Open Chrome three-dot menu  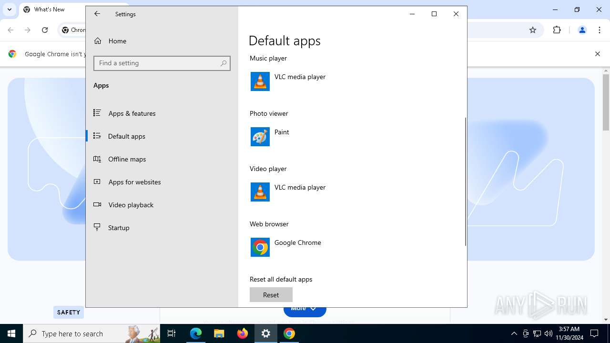pos(600,30)
